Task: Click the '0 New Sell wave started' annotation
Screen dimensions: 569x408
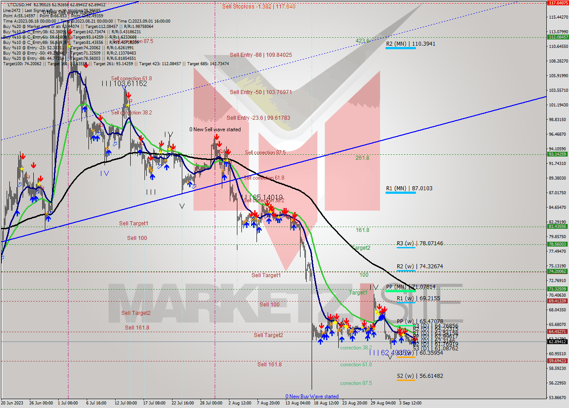Action: 215,129
